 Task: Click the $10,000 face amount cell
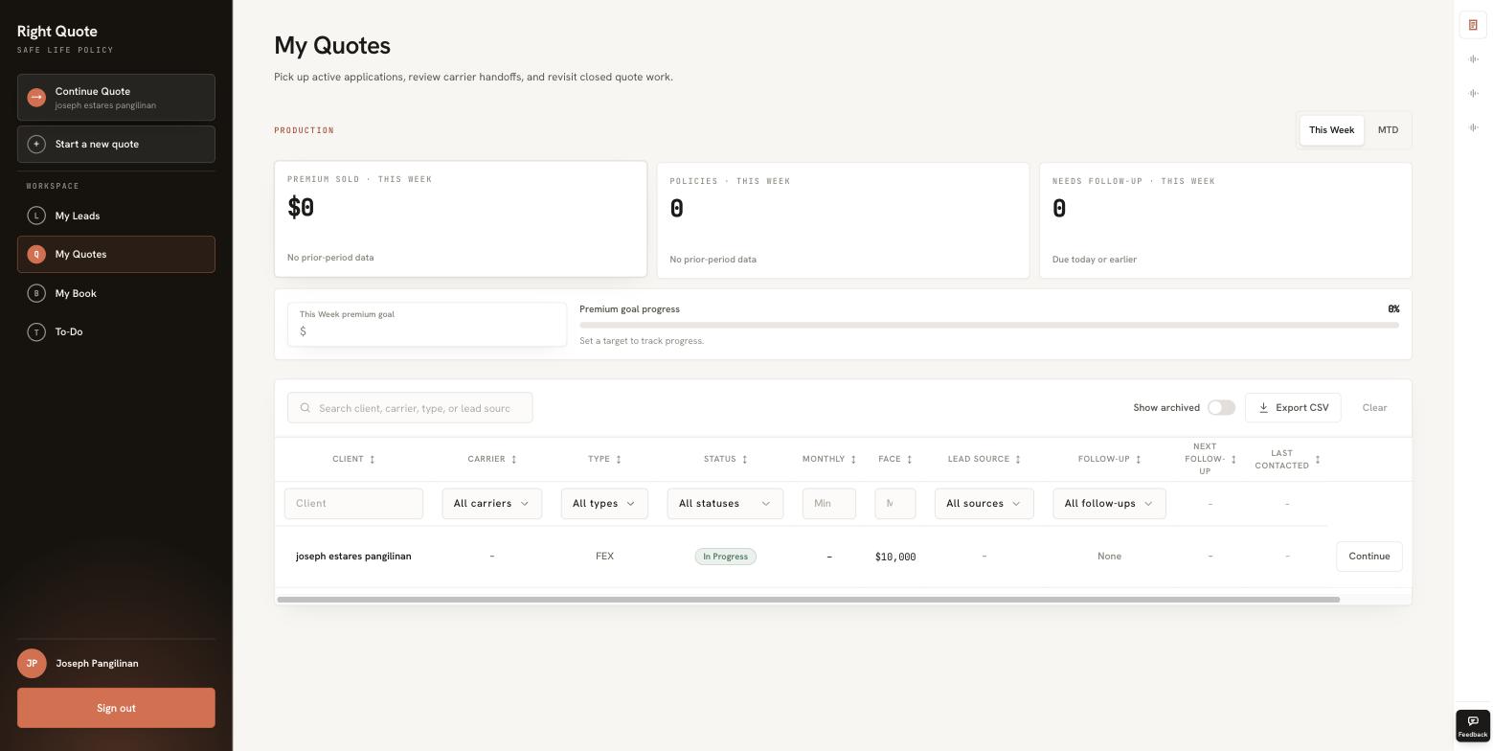point(895,557)
